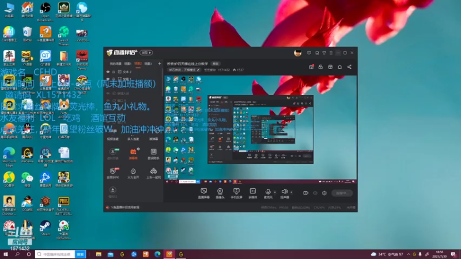
Task: Open 手机投屏 phone casting
Action: 236,193
